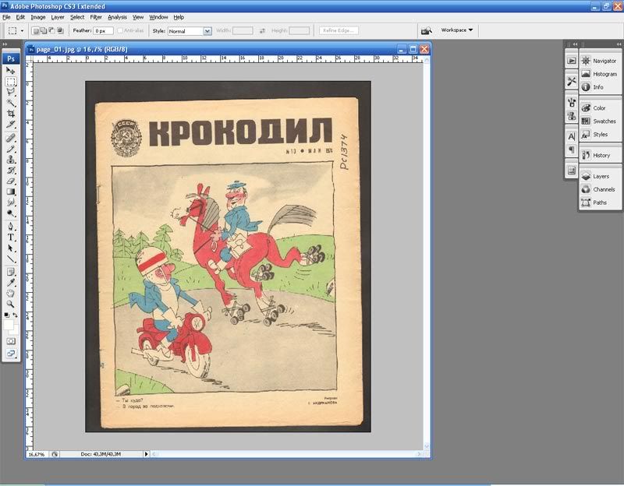Open the Style dropdown showing Normal
The image size is (624, 486).
pos(190,31)
